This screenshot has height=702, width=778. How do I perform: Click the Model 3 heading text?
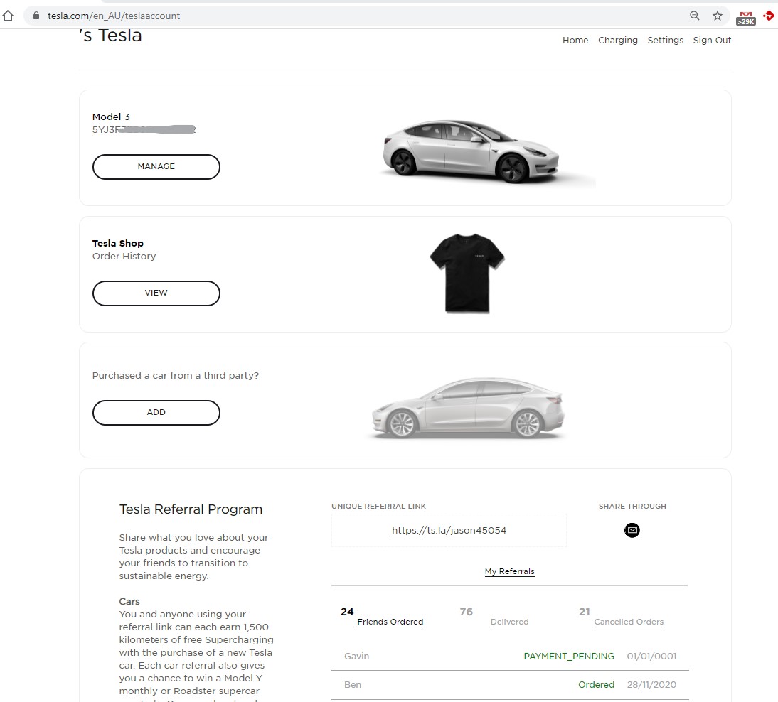[111, 117]
